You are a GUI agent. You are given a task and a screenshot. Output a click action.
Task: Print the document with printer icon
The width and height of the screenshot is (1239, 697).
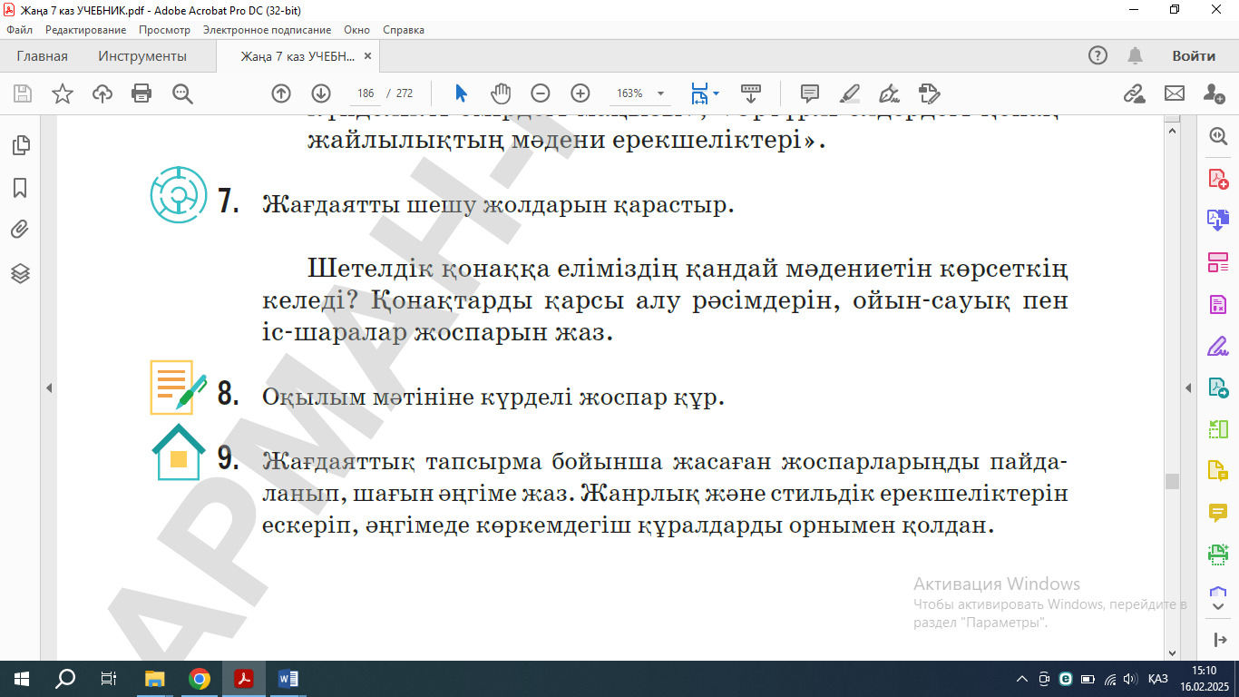(x=141, y=93)
